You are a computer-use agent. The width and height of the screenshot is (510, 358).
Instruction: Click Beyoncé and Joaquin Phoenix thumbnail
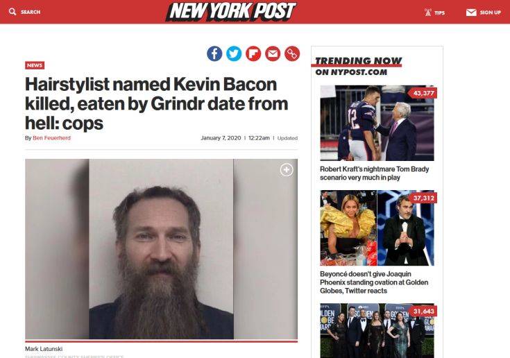click(x=377, y=228)
